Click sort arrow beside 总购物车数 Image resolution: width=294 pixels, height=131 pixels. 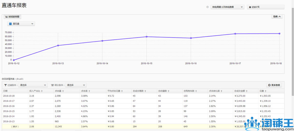196,91
